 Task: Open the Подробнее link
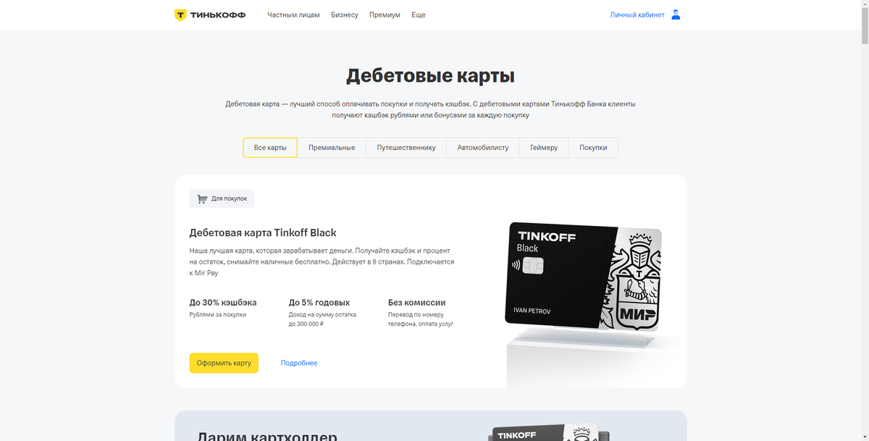(299, 363)
